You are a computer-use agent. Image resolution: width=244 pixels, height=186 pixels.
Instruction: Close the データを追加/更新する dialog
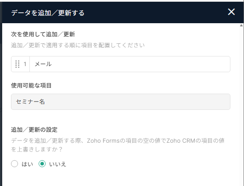pos(231,12)
